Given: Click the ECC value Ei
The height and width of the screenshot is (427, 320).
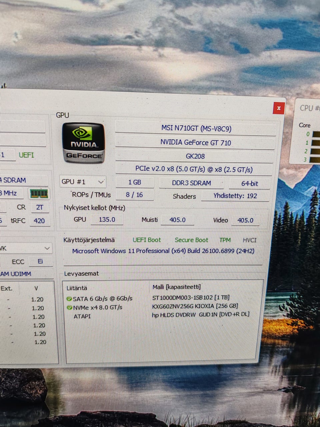Looking at the screenshot, I should (40, 261).
